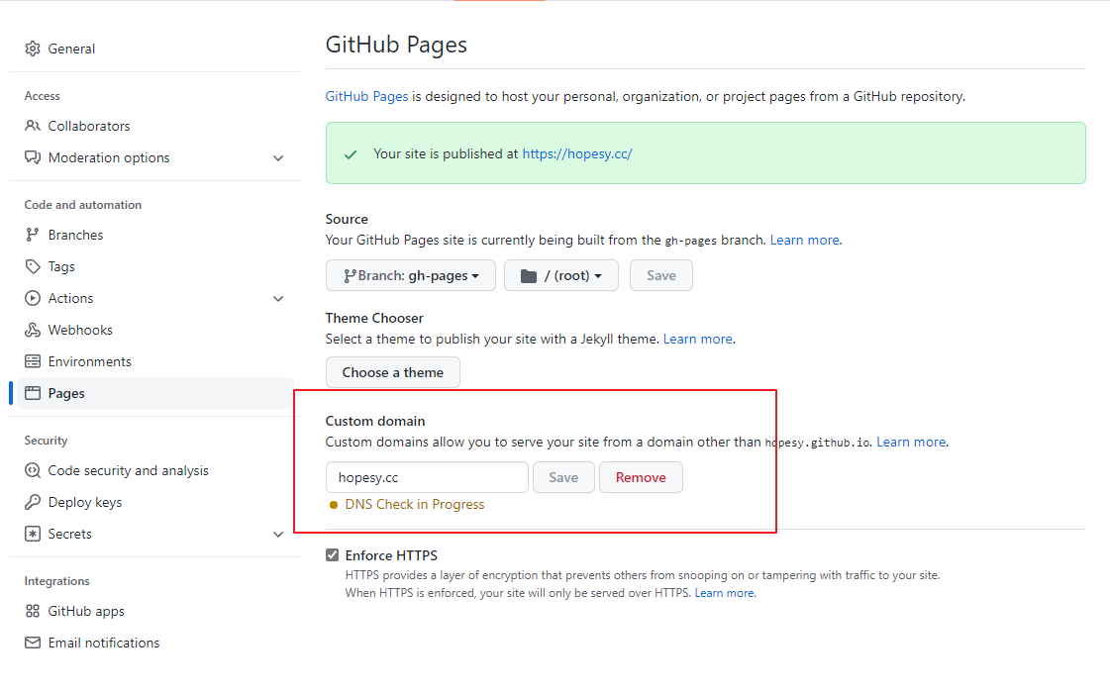Open GitHub apps settings page

(x=86, y=611)
